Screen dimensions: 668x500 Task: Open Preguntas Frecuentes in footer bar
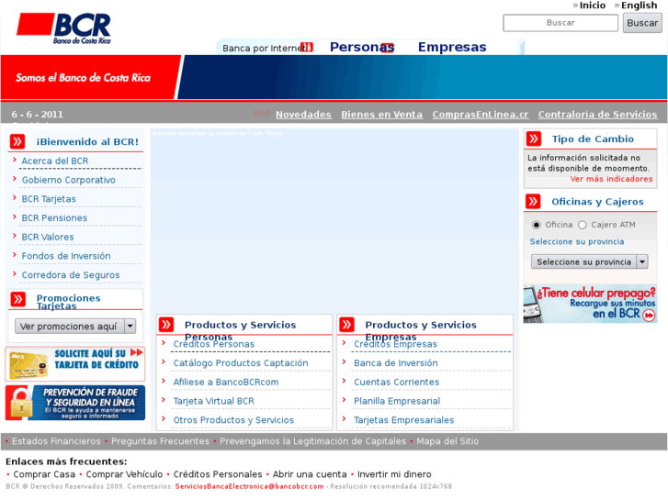point(160,441)
